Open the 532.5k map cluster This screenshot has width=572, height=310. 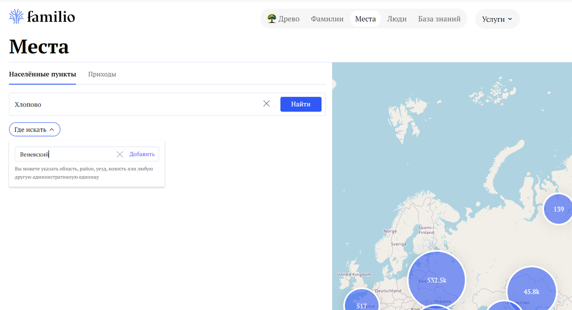(437, 280)
